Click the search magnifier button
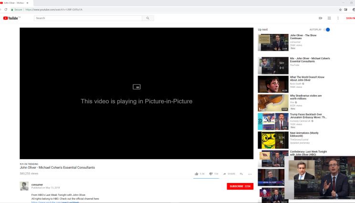This screenshot has height=203, width=355. (x=148, y=18)
